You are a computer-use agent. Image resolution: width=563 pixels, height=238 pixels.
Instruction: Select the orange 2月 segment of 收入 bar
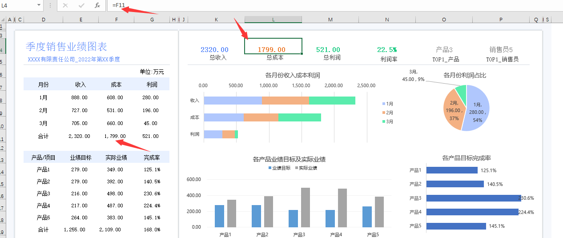286,101
